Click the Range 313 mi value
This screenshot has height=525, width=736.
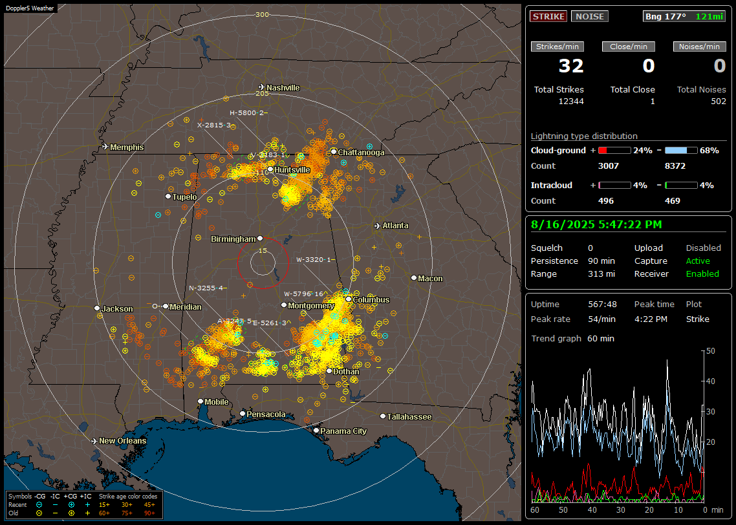(x=601, y=274)
